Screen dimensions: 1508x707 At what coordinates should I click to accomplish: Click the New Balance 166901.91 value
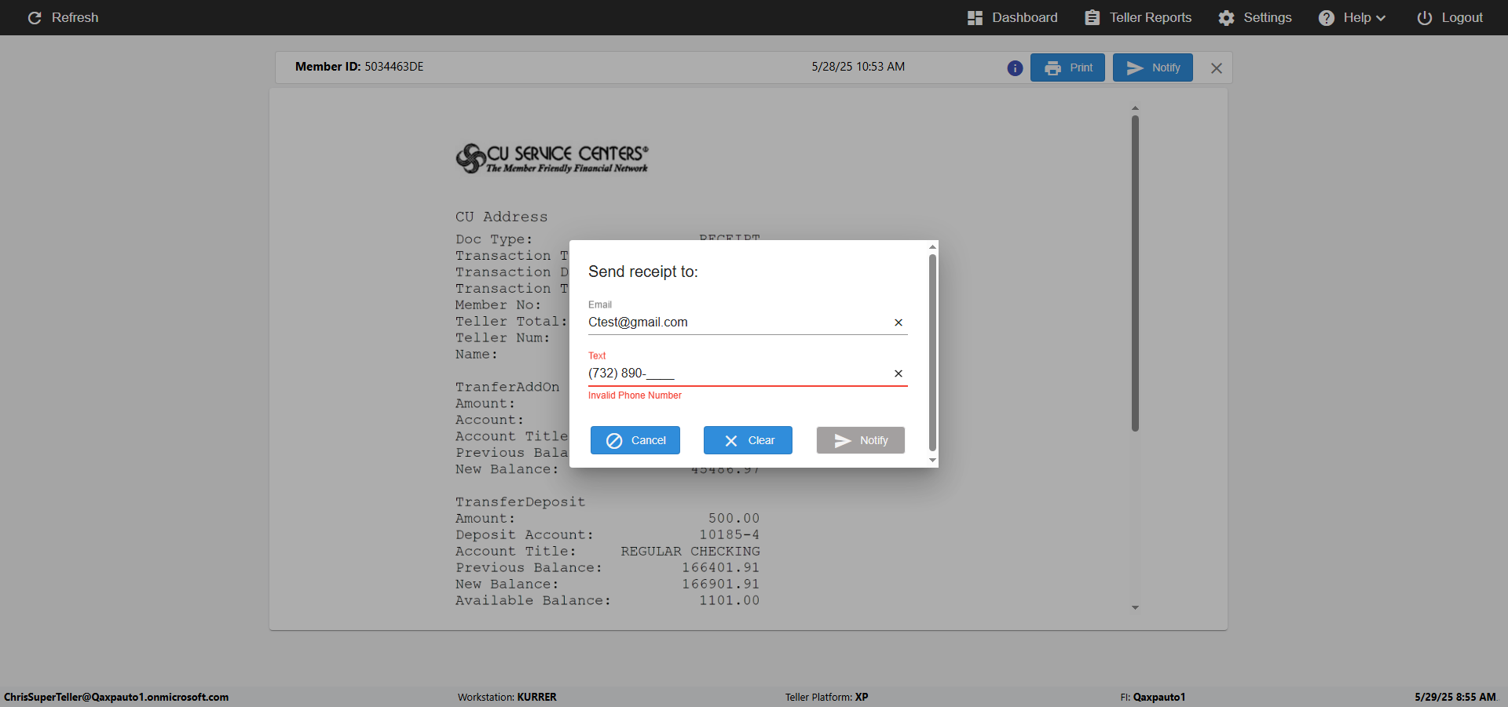click(x=721, y=585)
